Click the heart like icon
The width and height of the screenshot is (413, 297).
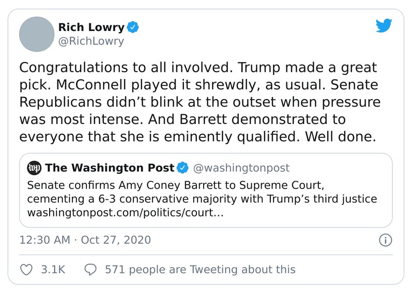[x=26, y=270]
